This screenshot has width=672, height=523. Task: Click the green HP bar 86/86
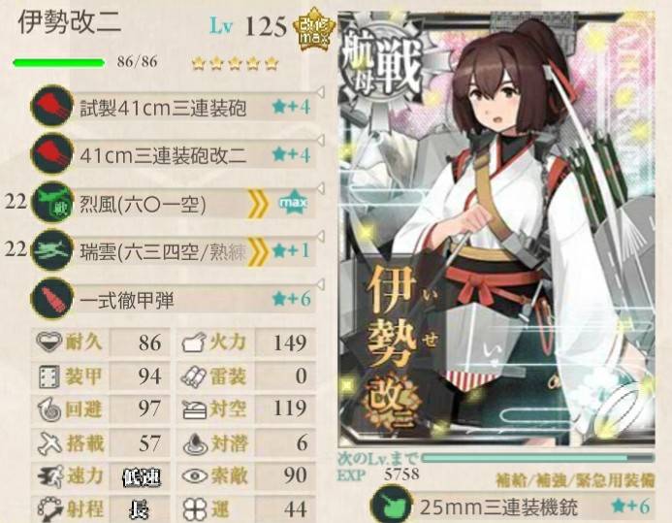[59, 63]
